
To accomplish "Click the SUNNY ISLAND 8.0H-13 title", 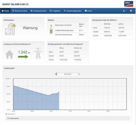I will pos(15,4).
